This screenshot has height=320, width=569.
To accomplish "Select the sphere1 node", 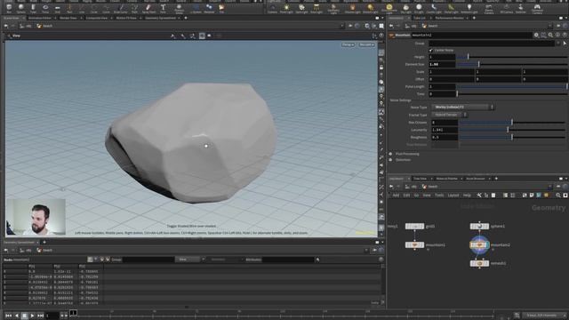I will [479, 226].
